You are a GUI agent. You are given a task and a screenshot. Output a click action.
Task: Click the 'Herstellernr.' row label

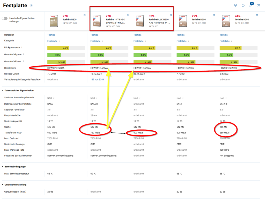[10, 68]
